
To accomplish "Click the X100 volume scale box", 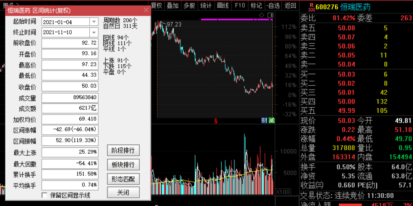I will click(282, 192).
